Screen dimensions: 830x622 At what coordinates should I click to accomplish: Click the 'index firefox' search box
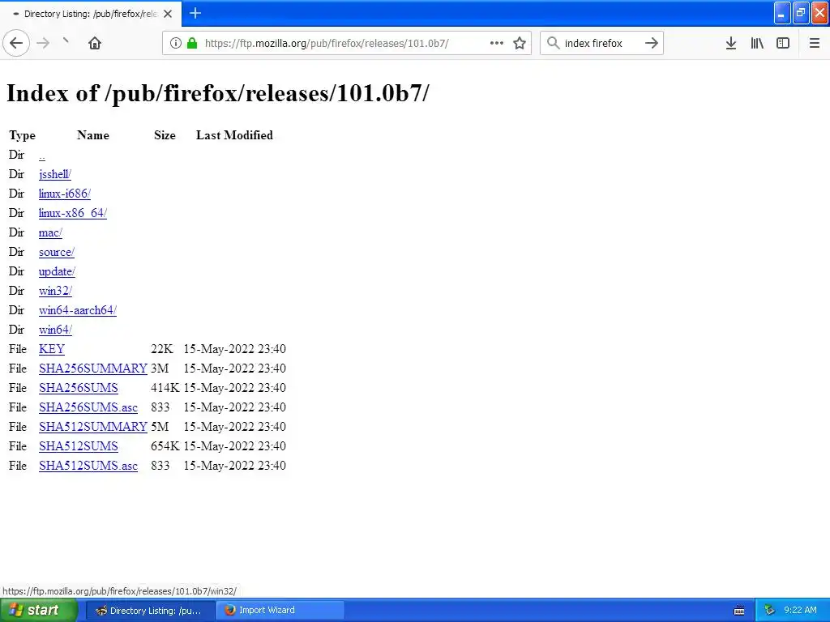point(601,44)
